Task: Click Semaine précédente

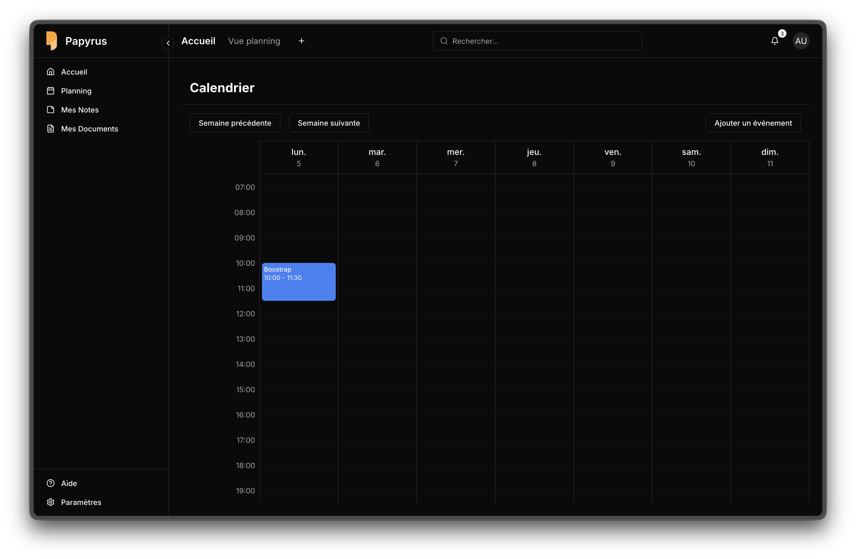Action: pyautogui.click(x=235, y=122)
